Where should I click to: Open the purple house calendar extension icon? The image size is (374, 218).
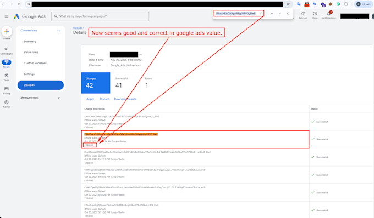(x=323, y=4)
